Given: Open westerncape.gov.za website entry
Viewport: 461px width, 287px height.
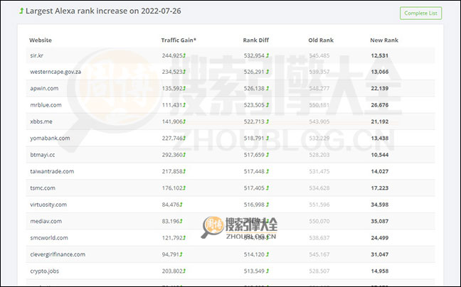Looking at the screenshot, I should click(55, 72).
